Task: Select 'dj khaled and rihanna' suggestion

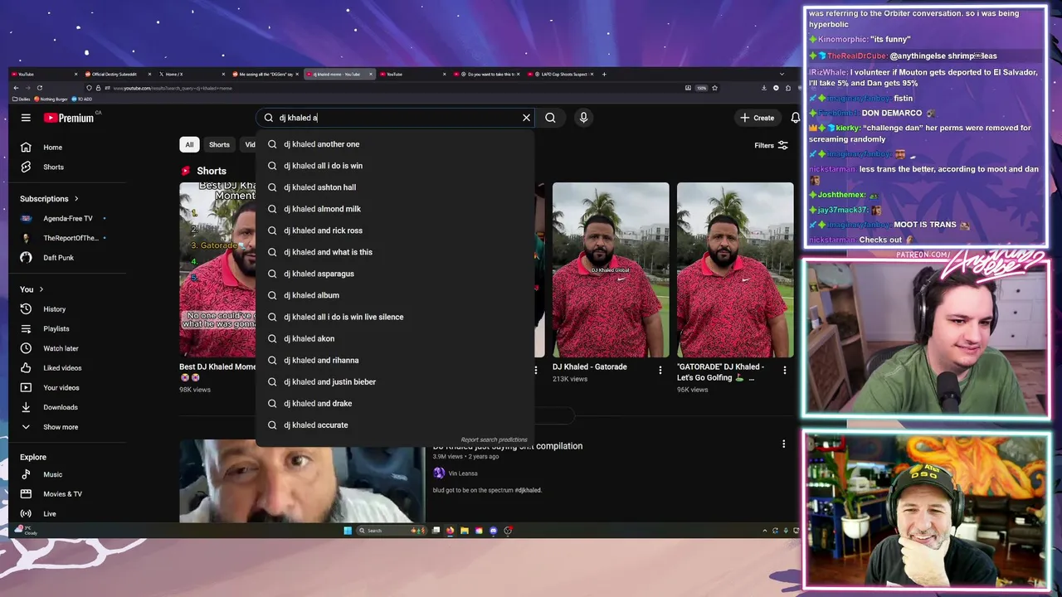Action: [394, 360]
